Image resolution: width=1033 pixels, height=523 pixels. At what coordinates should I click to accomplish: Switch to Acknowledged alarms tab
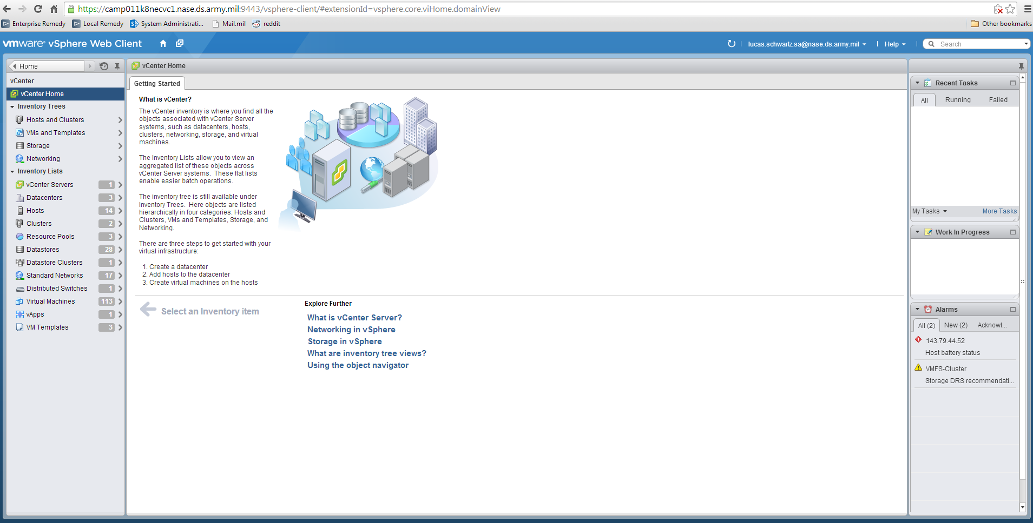click(992, 325)
